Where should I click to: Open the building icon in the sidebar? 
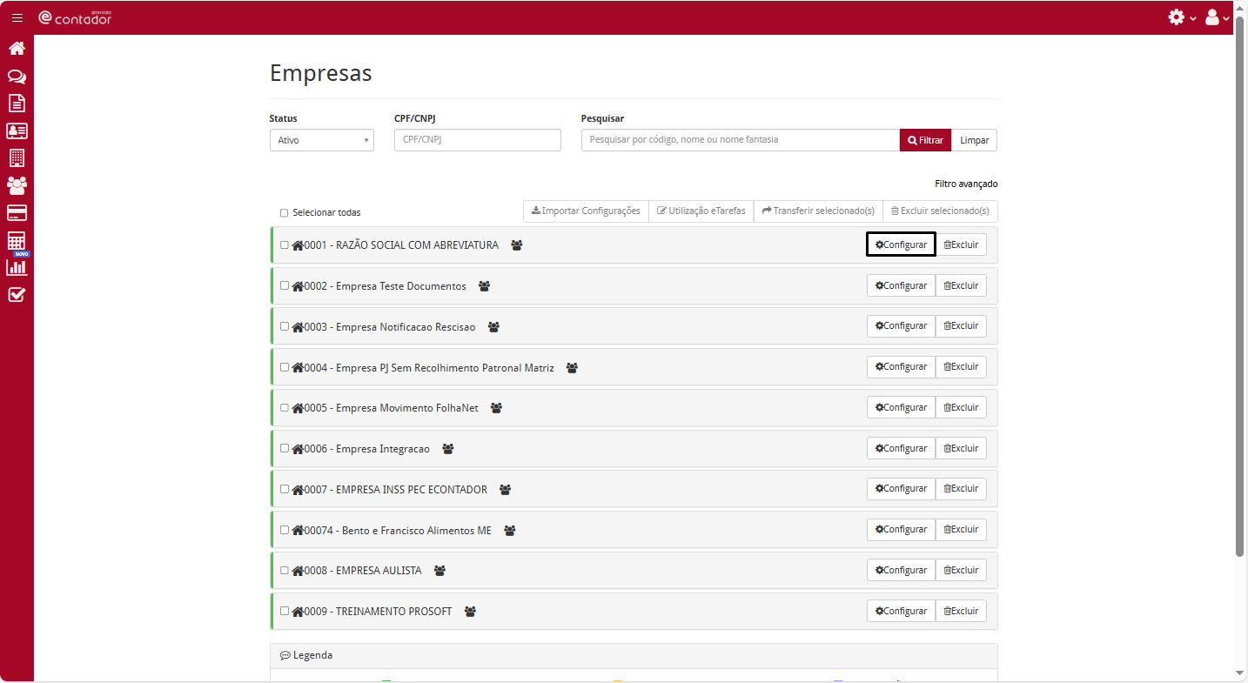[x=17, y=158]
